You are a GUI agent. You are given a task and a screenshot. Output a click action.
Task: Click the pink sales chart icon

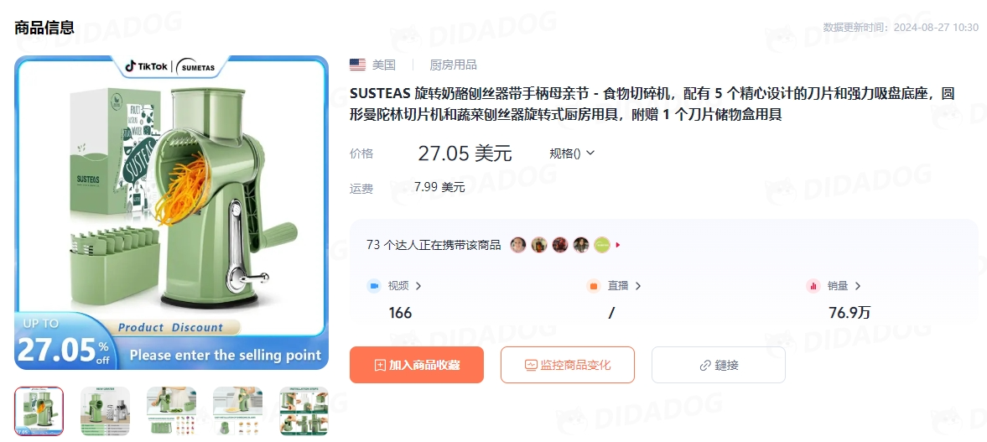click(813, 286)
